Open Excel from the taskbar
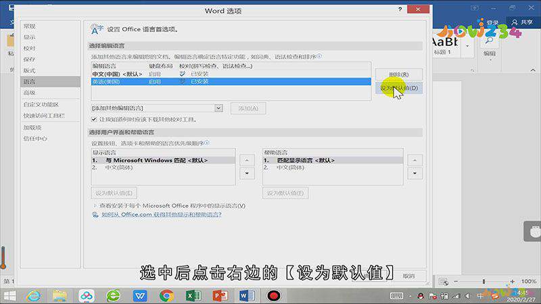Image resolution: width=541 pixels, height=304 pixels. point(193,296)
